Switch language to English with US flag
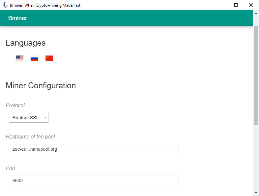 [20, 59]
